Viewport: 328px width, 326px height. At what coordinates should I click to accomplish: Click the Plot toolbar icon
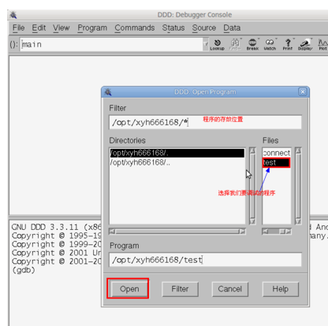tap(322, 44)
